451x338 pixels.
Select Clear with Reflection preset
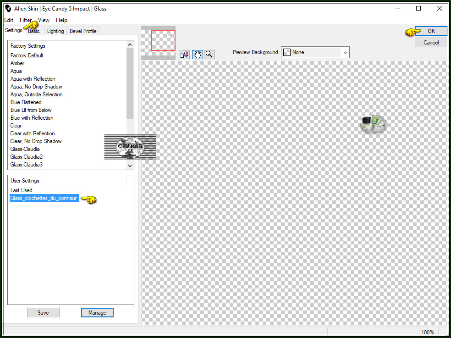click(x=33, y=133)
